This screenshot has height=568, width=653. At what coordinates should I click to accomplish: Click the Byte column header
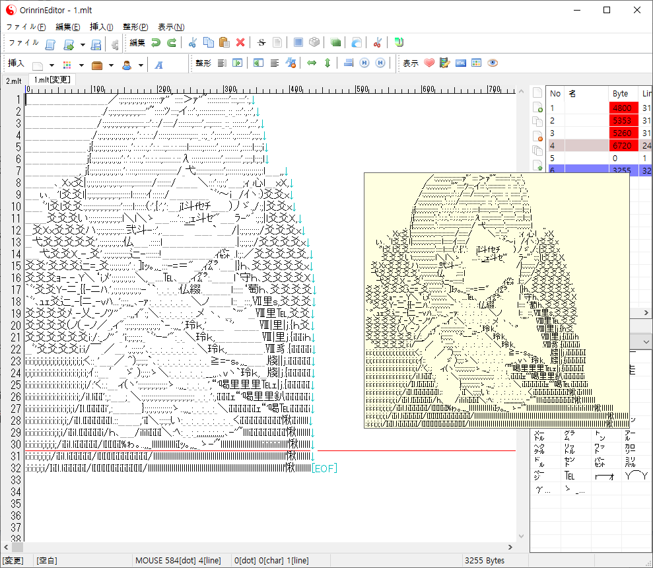coord(621,94)
